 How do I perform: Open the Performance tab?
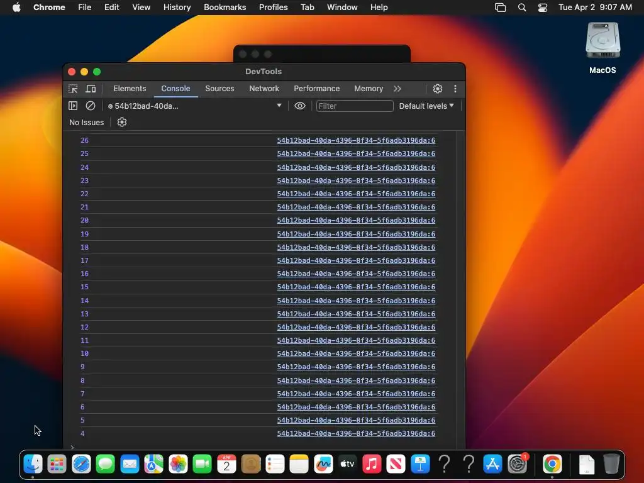click(317, 89)
